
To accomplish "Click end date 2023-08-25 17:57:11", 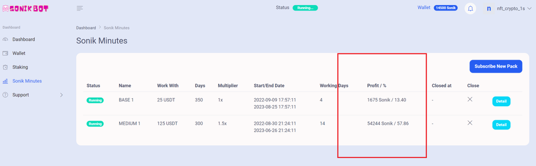I will [x=275, y=107].
